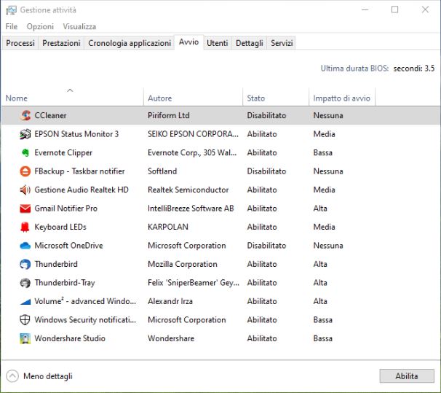The width and height of the screenshot is (441, 393).
Task: Sort by Impatto di avvio column header
Action: 342,98
